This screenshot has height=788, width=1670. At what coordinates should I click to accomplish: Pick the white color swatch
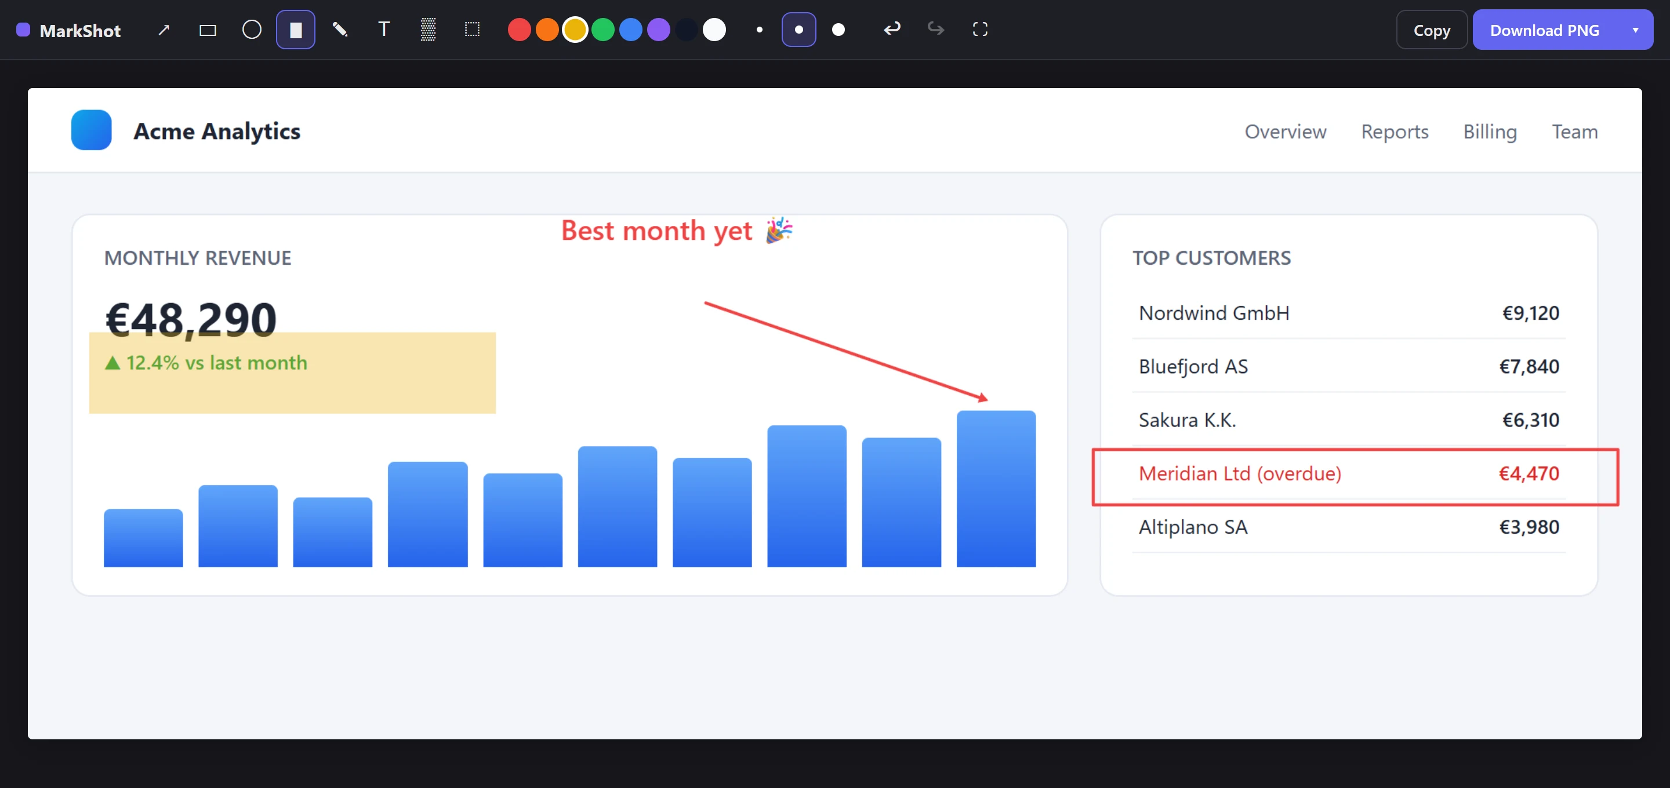714,30
